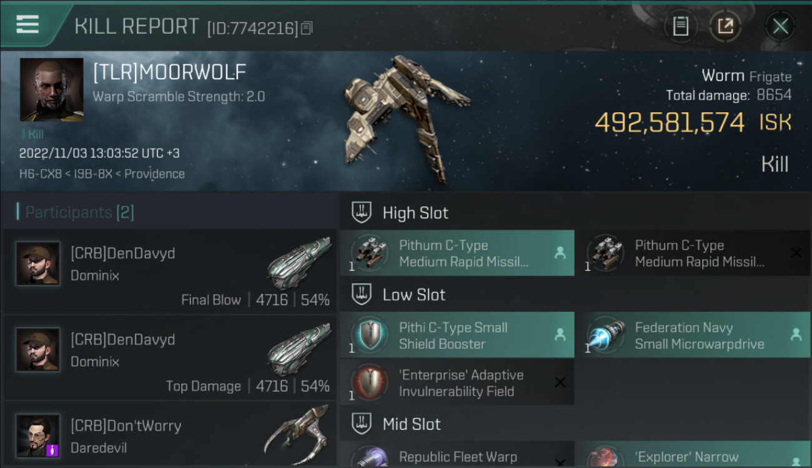Click the Participants [2] header
Image resolution: width=812 pixels, height=468 pixels.
76,212
